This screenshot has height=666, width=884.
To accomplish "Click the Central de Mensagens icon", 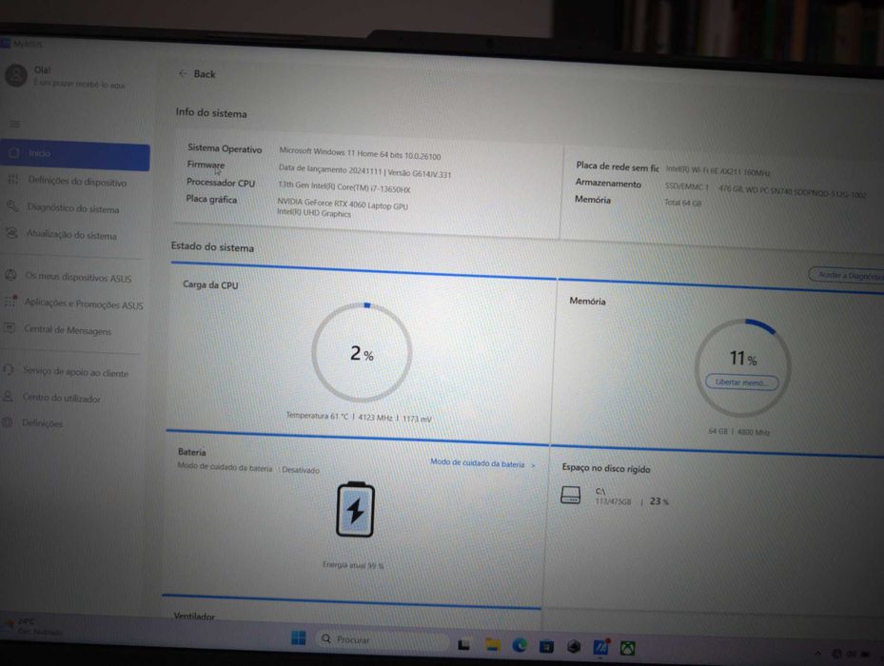I will (x=9, y=327).
